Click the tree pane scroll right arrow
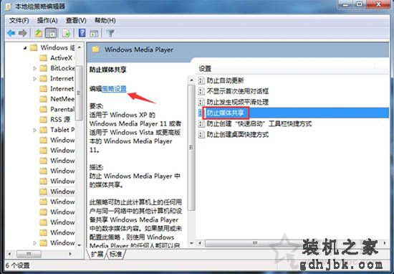Screen dimensions: 394x274 click(70, 254)
